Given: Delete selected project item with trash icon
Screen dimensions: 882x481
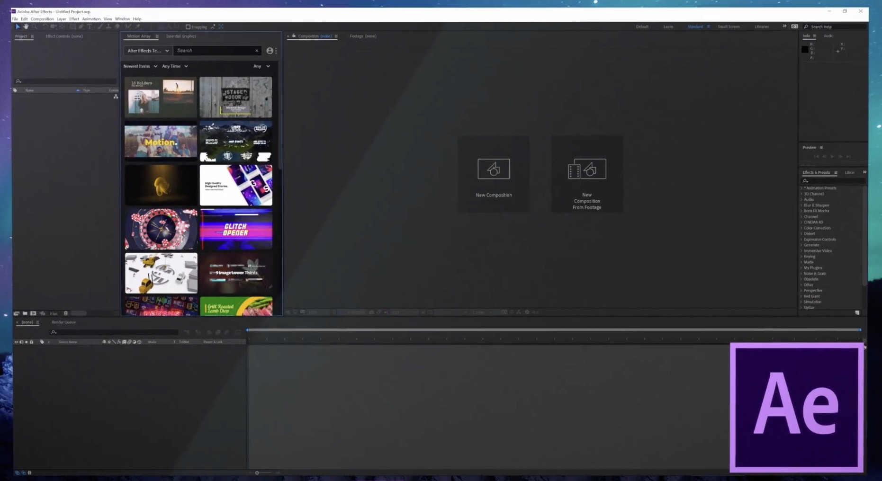Looking at the screenshot, I should coord(66,313).
